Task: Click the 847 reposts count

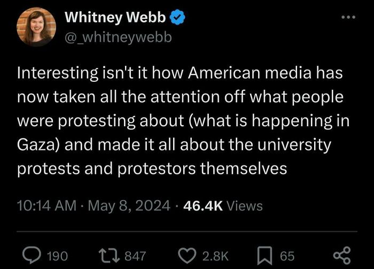Action: click(x=135, y=256)
